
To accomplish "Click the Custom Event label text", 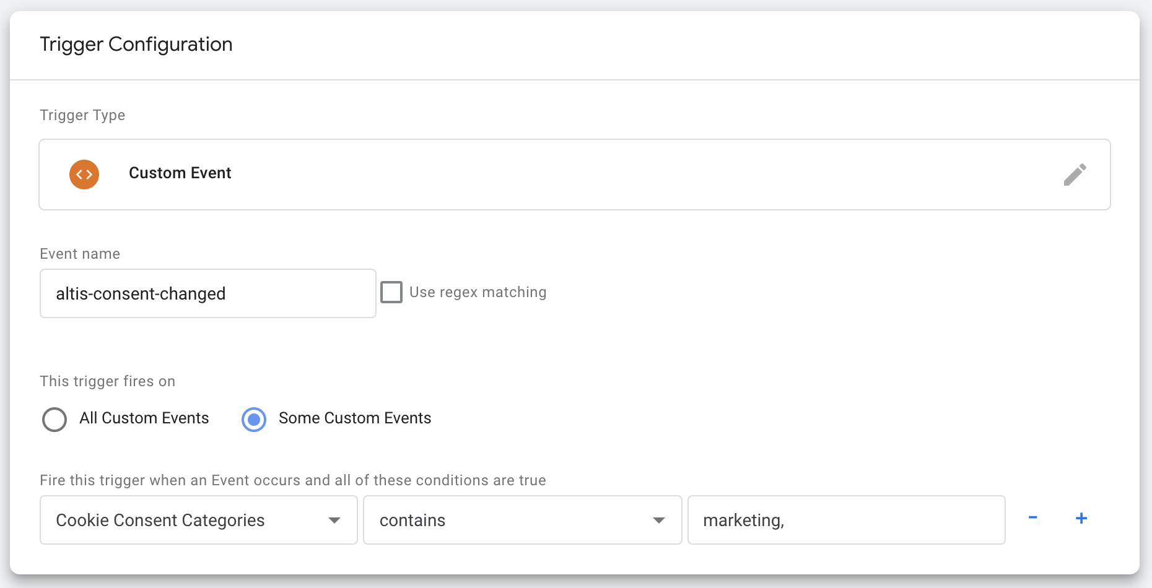I will click(x=180, y=173).
